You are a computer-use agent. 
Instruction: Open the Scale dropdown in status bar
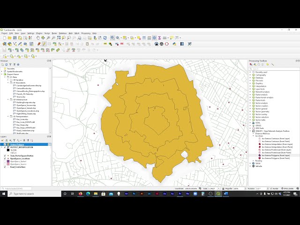(x=219, y=188)
